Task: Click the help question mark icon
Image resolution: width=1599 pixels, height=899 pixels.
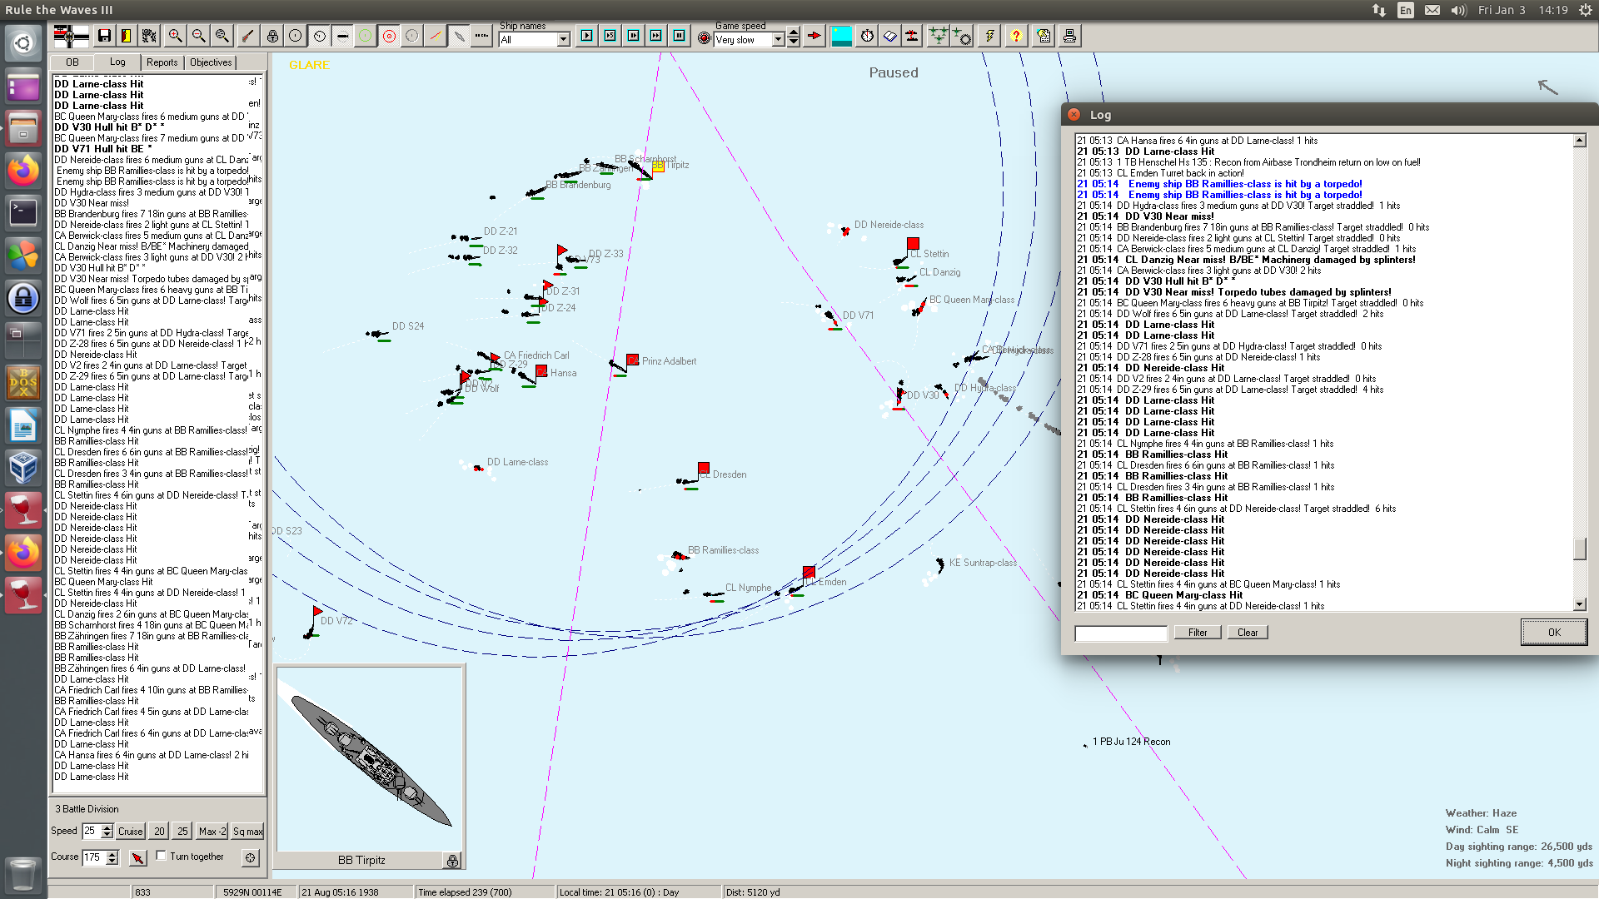Action: [x=1016, y=36]
